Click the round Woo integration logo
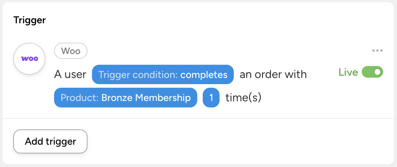Image resolution: width=397 pixels, height=167 pixels. click(29, 59)
